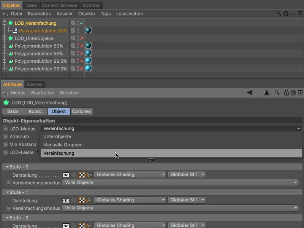Click the up arrow in Attribute Manager
This screenshot has height=228, width=304.
pyautogui.click(x=267, y=93)
